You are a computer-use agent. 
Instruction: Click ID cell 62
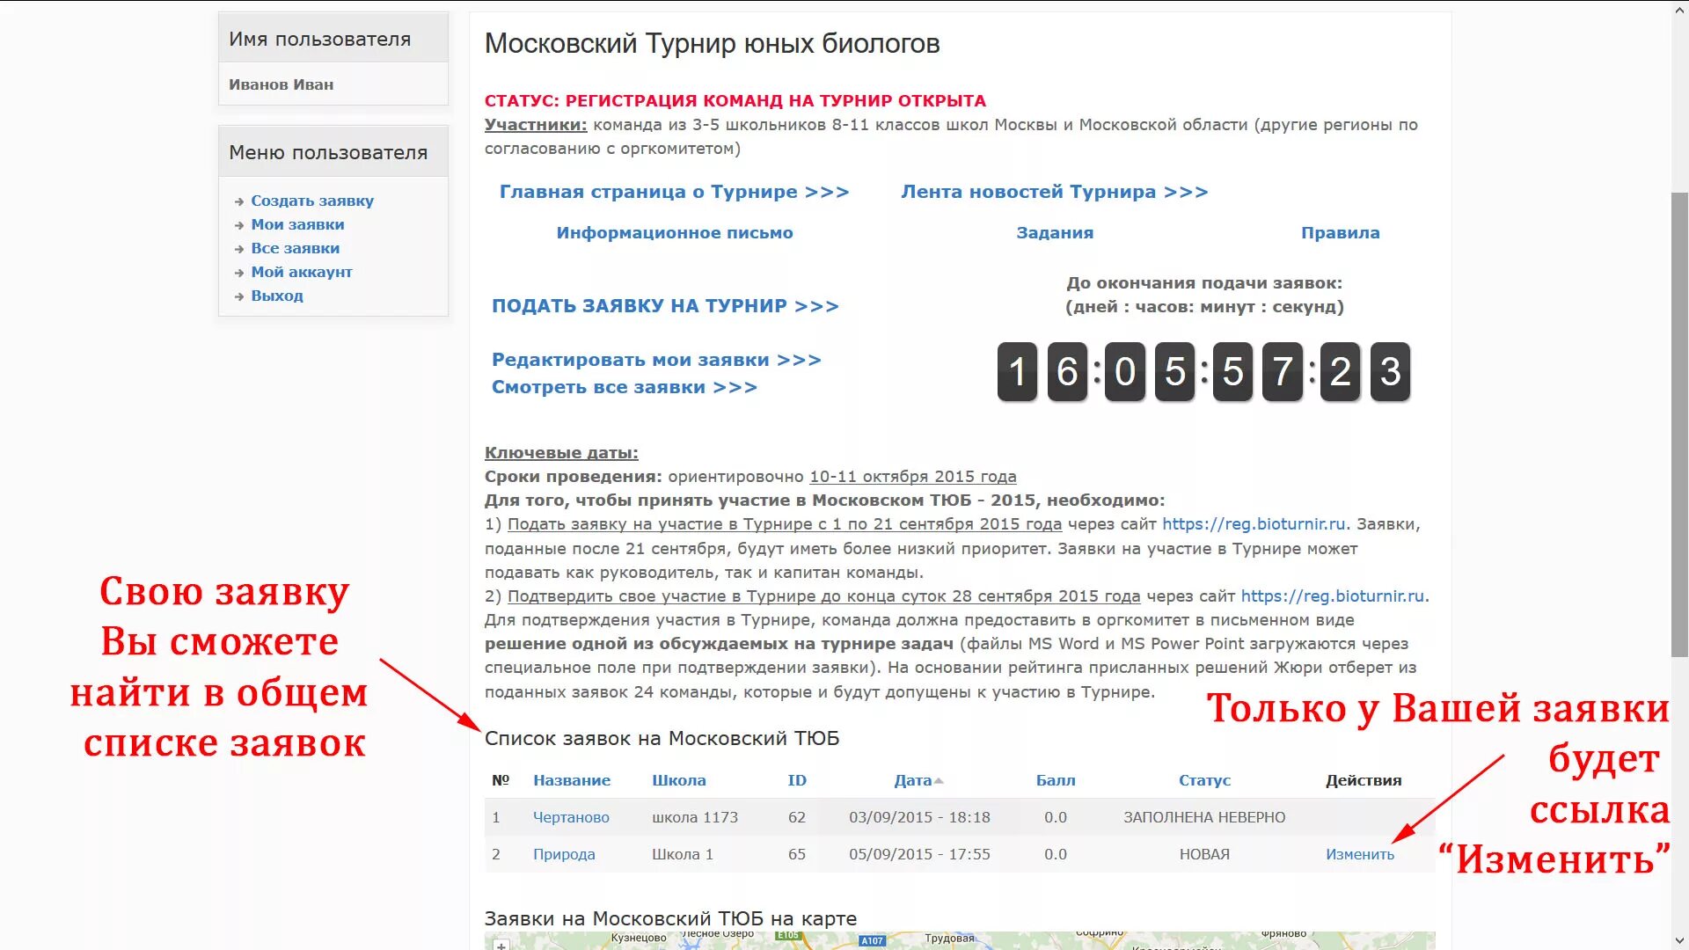pyautogui.click(x=797, y=817)
